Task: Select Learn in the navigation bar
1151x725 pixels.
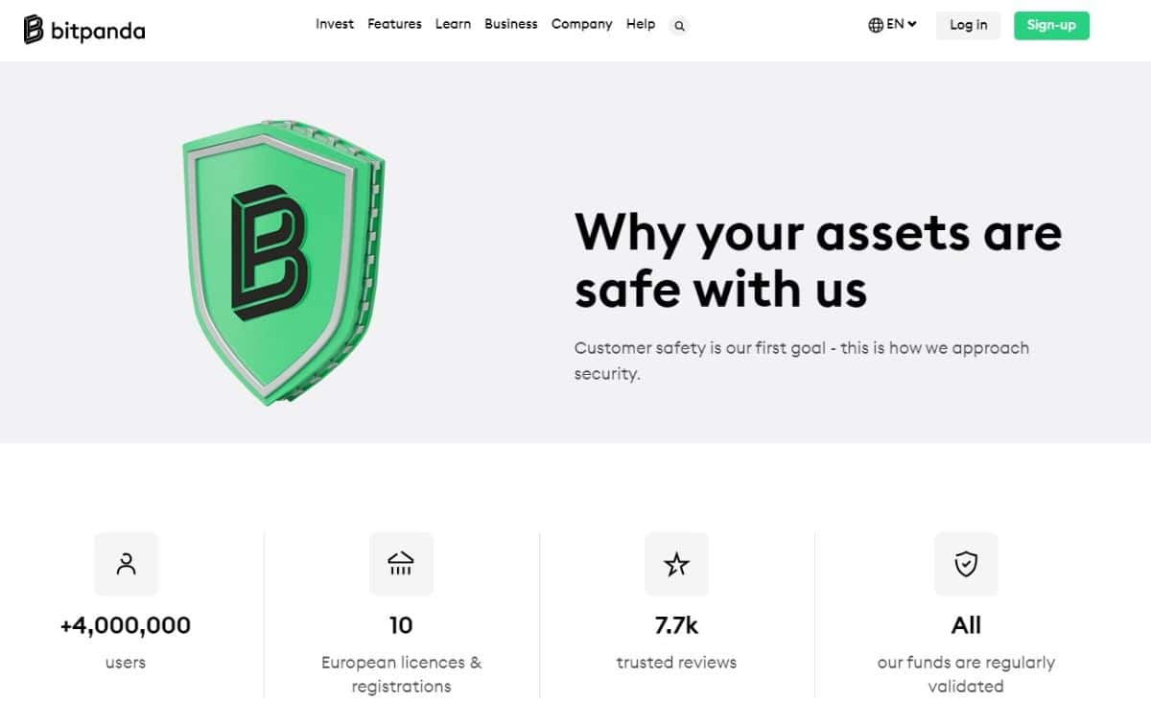Action: pos(453,24)
